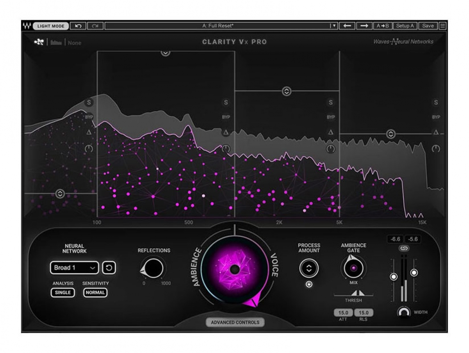Click the 'None' label in the header
The width and height of the screenshot is (469, 353).
[75, 43]
